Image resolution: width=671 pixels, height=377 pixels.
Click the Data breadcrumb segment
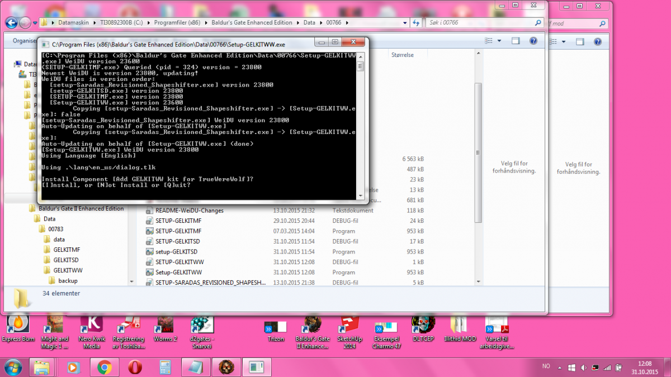pos(309,23)
